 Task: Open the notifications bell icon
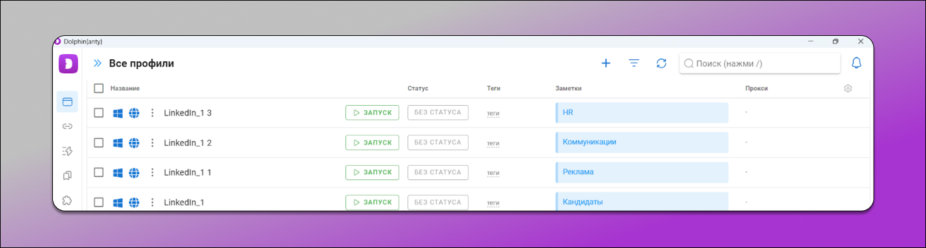[x=856, y=63]
